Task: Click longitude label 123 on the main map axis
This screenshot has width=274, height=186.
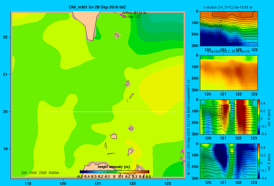Action: (x=168, y=183)
